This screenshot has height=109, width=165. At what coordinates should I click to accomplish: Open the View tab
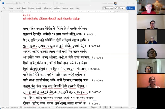72,8
